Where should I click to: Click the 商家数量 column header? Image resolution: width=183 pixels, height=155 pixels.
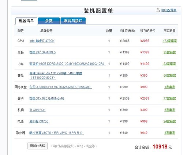pyautogui.click(x=169, y=31)
